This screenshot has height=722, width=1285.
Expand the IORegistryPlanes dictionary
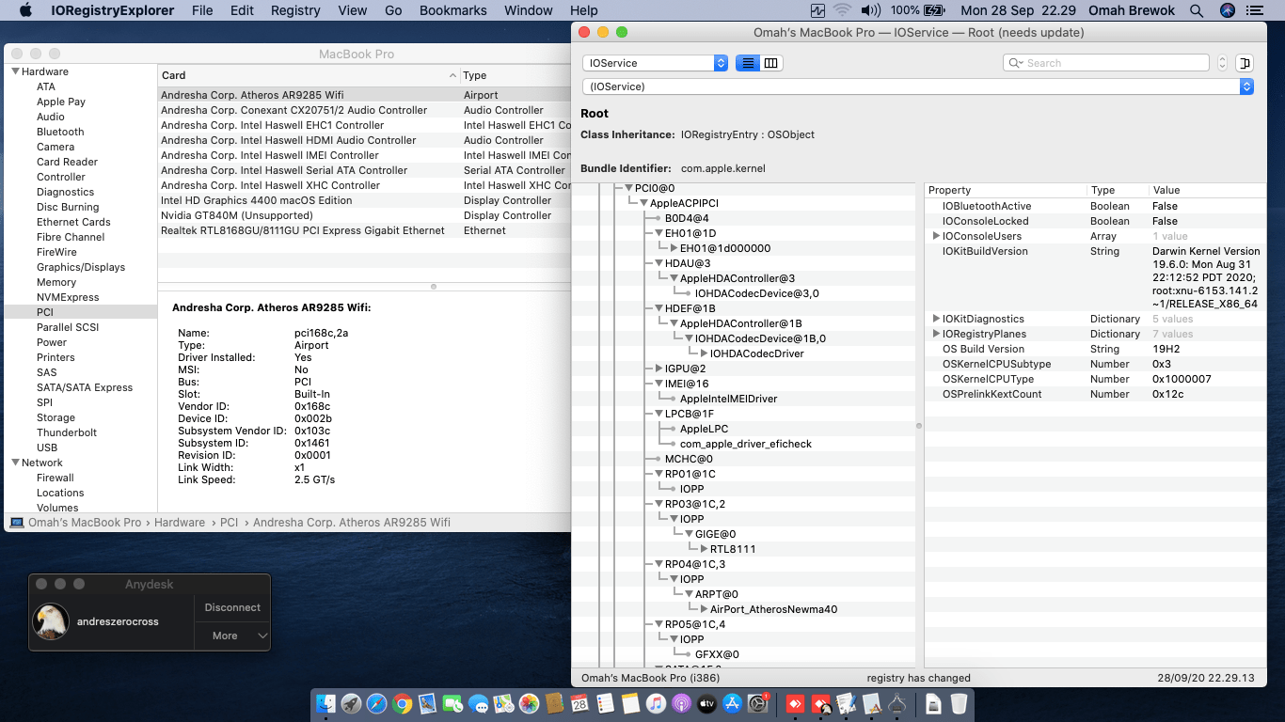point(936,334)
